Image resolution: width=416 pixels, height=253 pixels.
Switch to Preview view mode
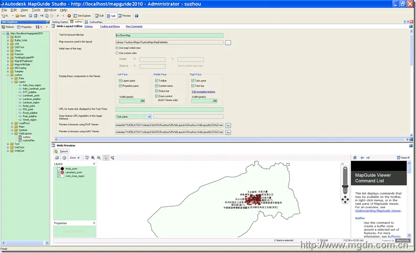click(x=125, y=16)
